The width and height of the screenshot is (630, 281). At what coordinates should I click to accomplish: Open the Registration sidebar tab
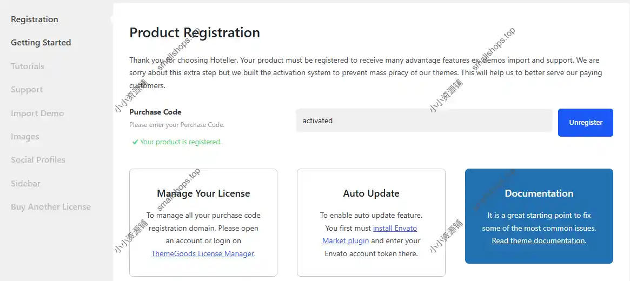click(x=35, y=19)
